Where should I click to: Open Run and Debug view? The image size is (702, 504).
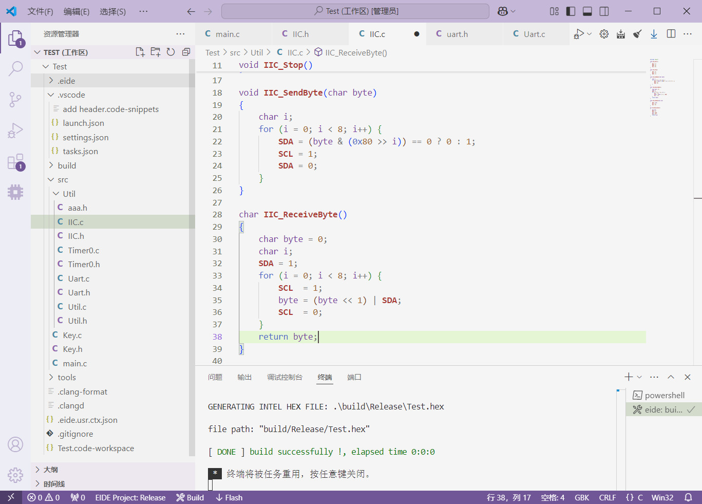coord(15,131)
